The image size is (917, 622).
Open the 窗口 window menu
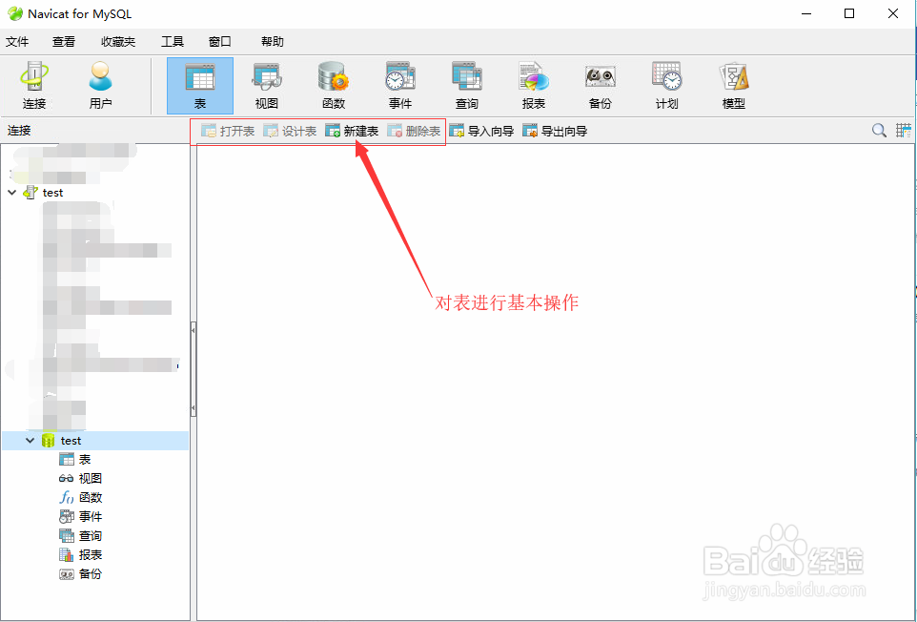(x=220, y=42)
